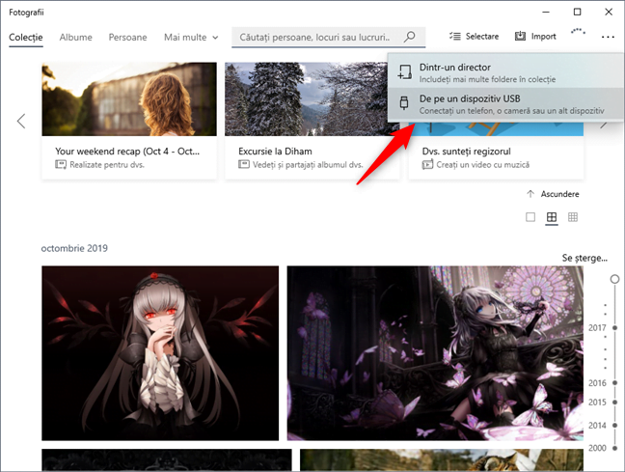This screenshot has width=625, height=472.
Task: Select the small grid view icon
Action: point(573,217)
